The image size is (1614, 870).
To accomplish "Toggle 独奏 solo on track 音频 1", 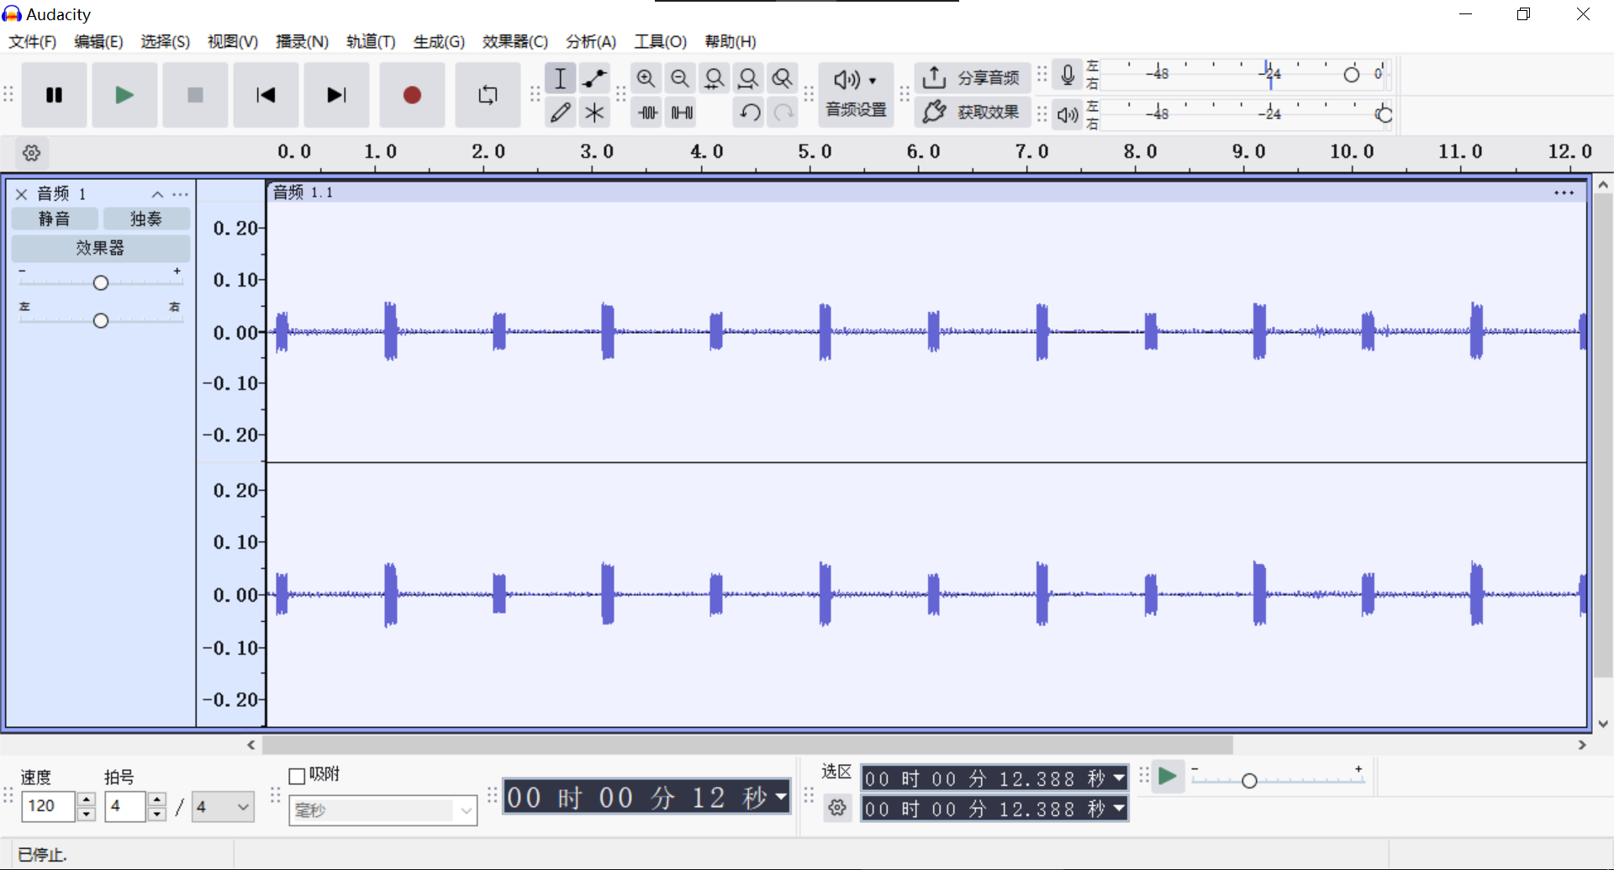I will click(x=146, y=219).
